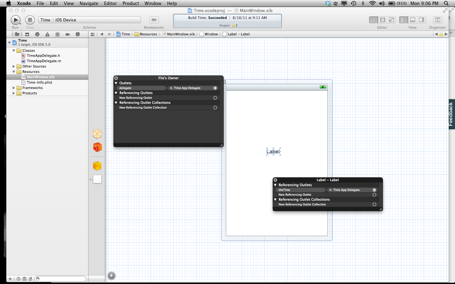Expand the Products group
Image resolution: width=455 pixels, height=284 pixels.
pos(14,93)
